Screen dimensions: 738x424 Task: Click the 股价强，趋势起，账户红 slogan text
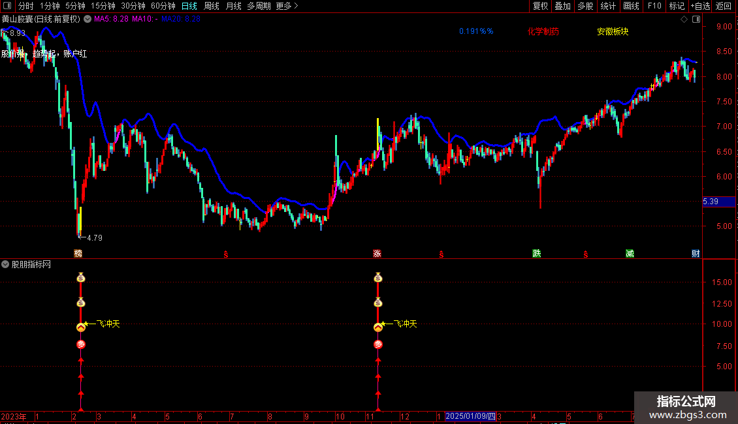[x=44, y=54]
